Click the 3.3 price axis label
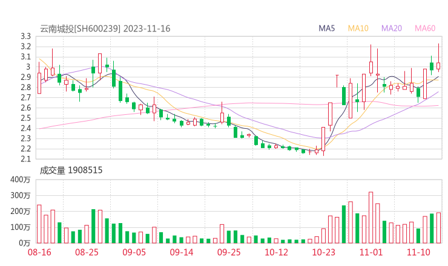448x266 pixels. (x=25, y=36)
